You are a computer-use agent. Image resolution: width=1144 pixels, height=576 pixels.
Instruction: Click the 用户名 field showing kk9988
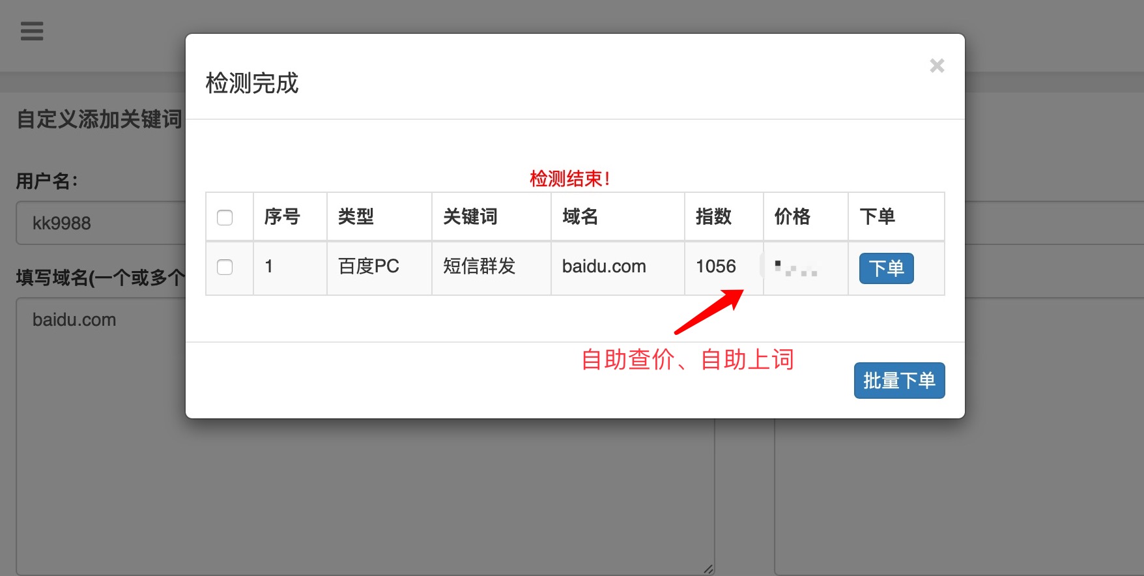coord(101,223)
